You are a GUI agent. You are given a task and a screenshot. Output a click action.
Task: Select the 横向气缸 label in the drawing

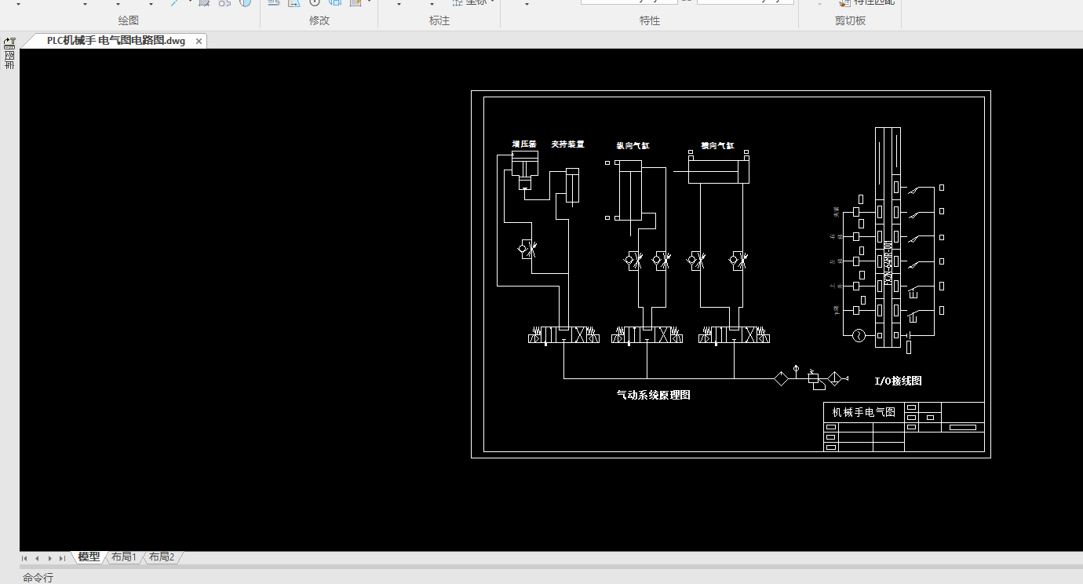717,146
